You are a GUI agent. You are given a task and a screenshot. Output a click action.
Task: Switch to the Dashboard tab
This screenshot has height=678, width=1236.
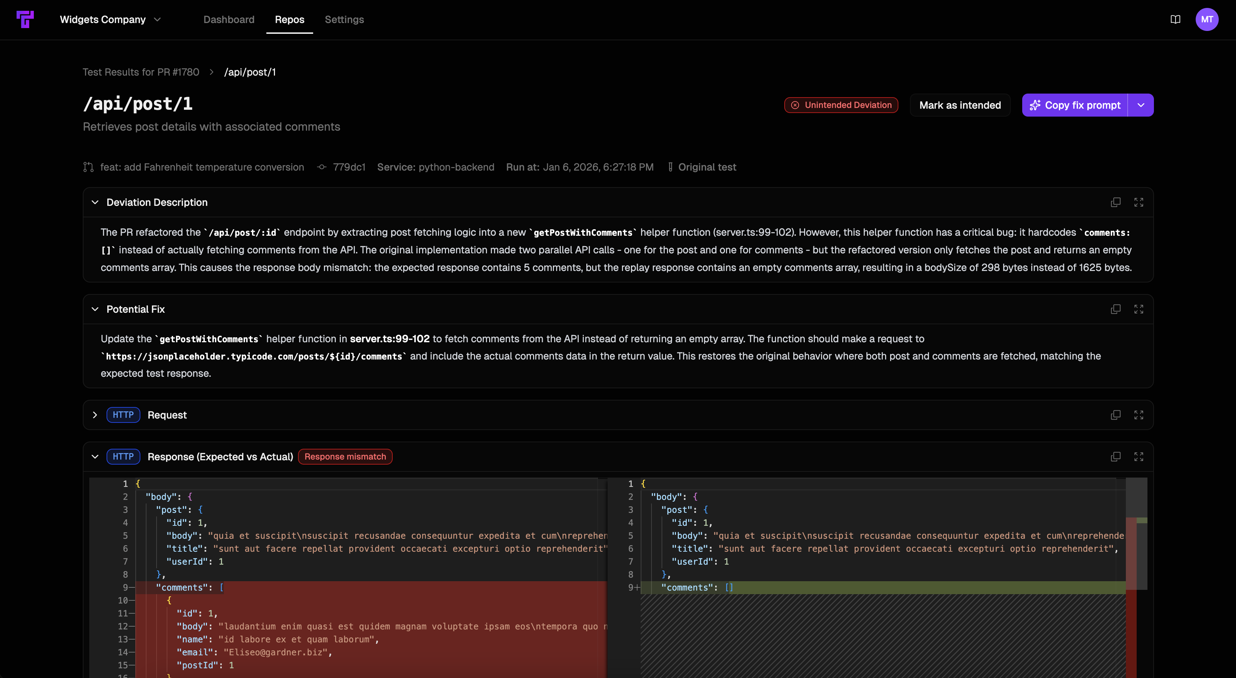[x=229, y=20]
